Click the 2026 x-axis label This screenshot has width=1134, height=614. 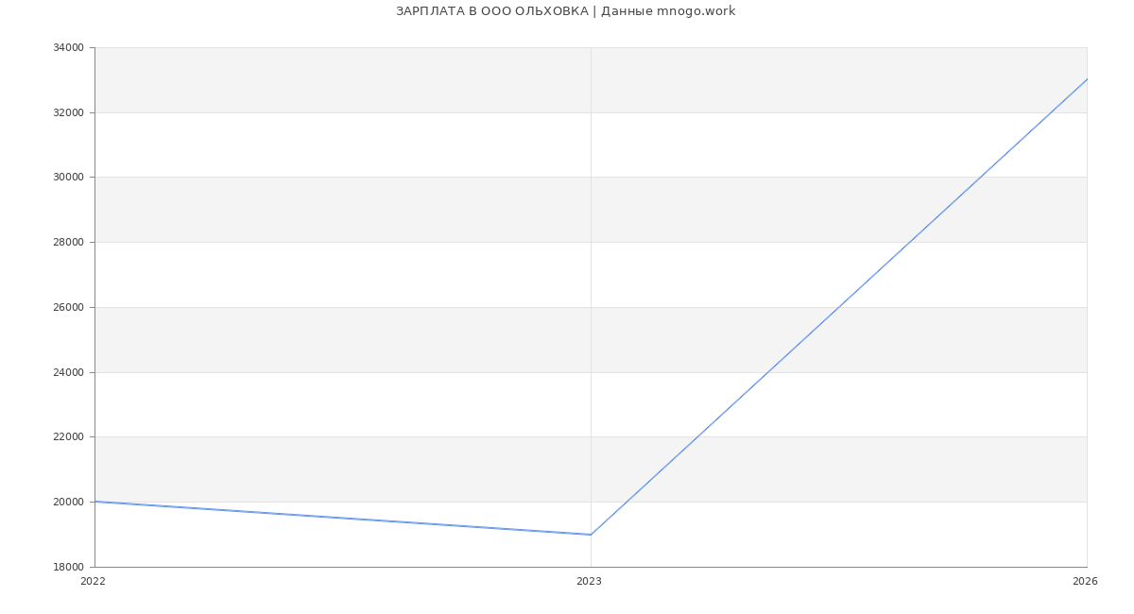point(1085,582)
